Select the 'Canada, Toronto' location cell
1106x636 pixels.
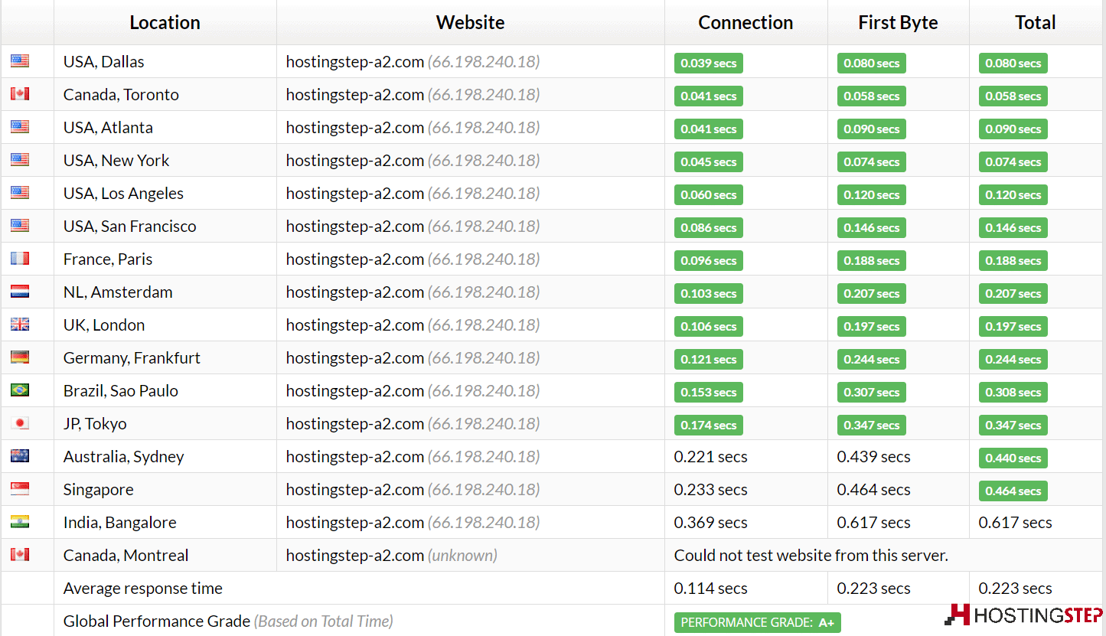click(165, 94)
